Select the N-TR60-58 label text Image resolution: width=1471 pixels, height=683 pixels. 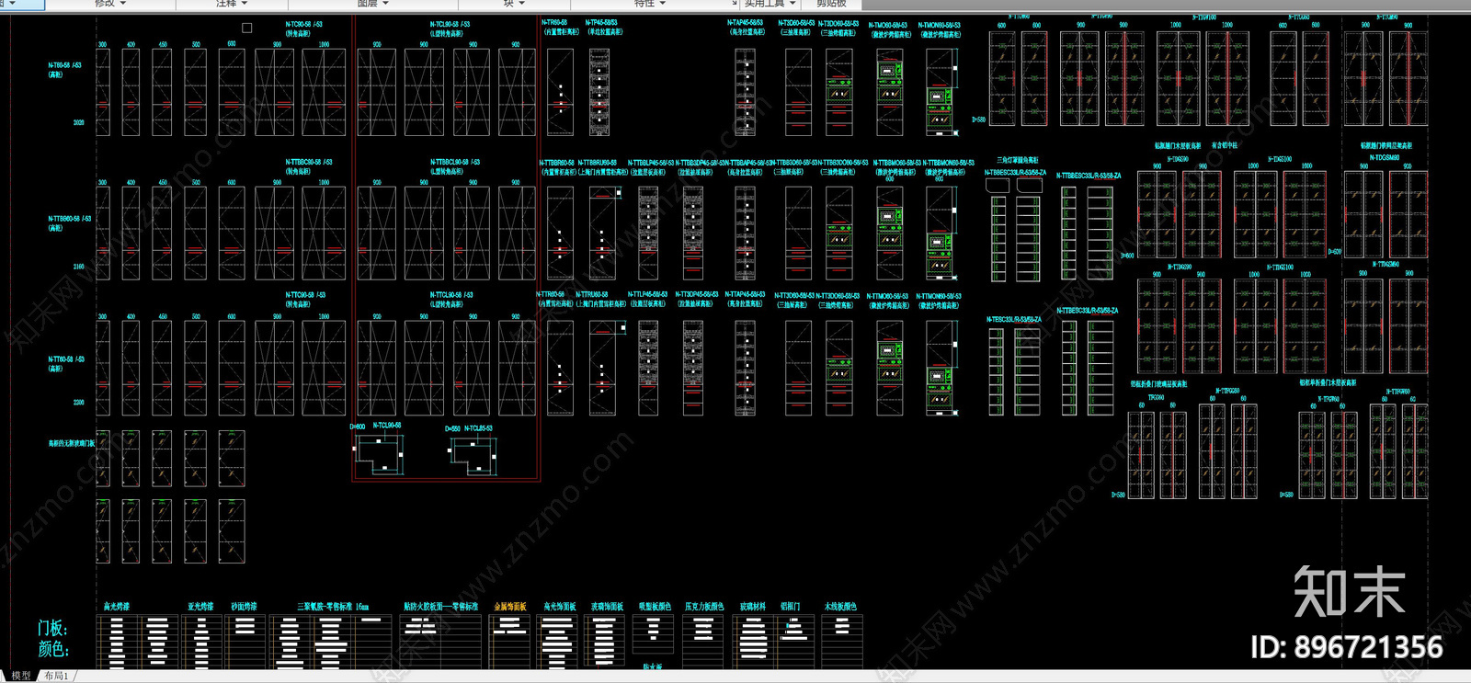554,22
